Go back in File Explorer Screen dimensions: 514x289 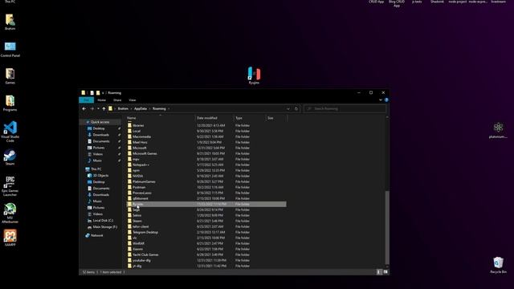tap(84, 109)
